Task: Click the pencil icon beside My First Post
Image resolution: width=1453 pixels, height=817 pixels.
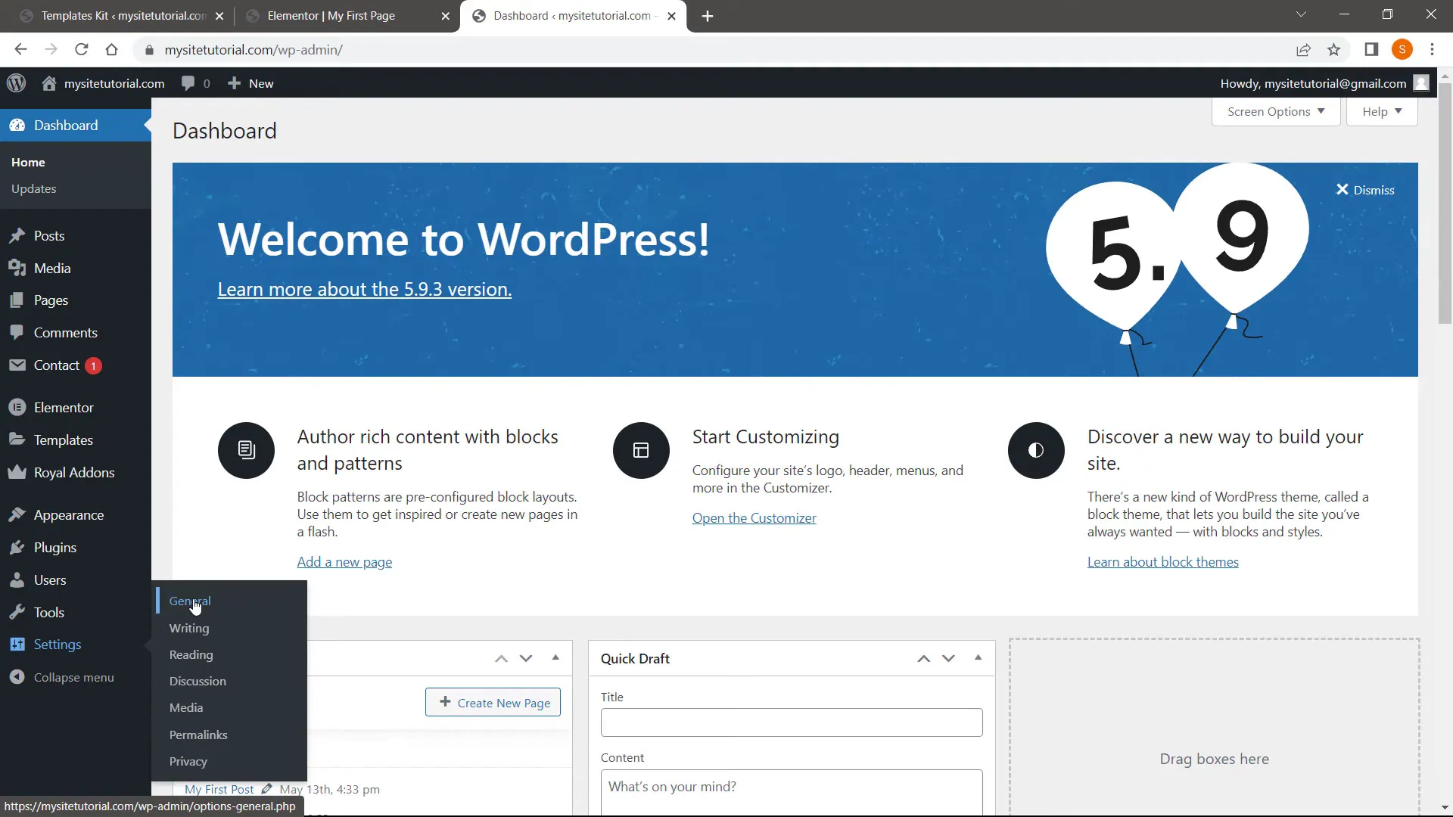Action: [266, 789]
